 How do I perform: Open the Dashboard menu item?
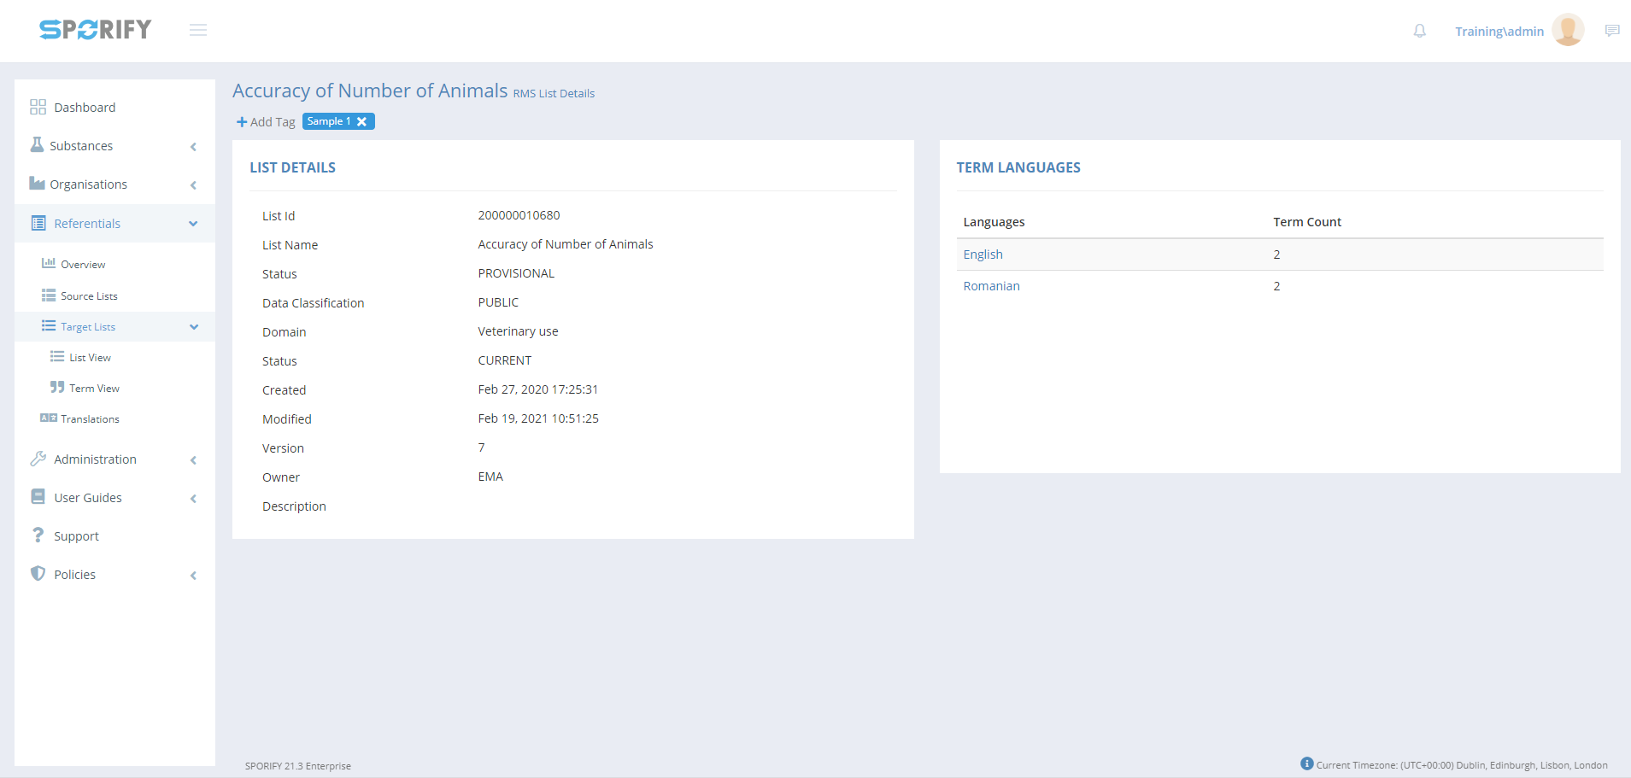click(85, 108)
